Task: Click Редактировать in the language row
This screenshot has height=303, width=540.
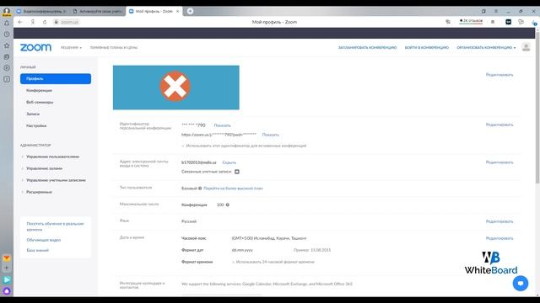Action: click(499, 221)
